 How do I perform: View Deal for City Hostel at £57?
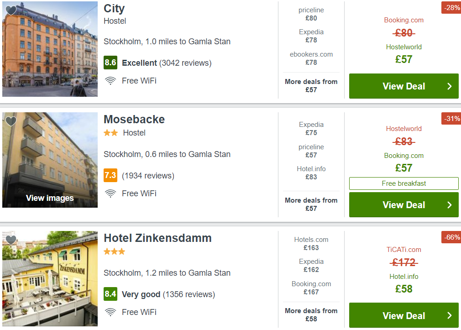click(403, 86)
